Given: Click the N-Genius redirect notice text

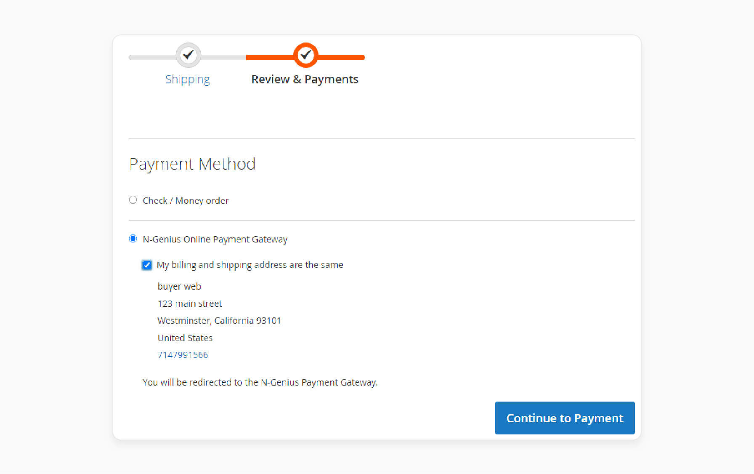Looking at the screenshot, I should coord(260,382).
